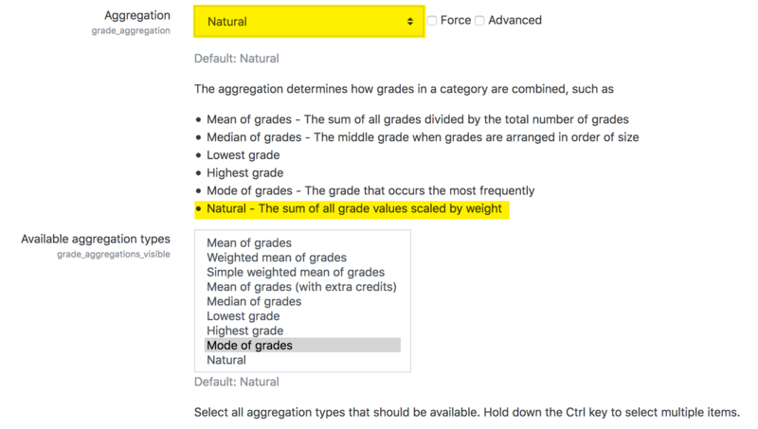This screenshot has height=429, width=758.
Task: Click highlighted Natural description bullet
Action: pos(352,209)
